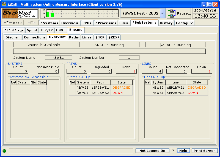The width and height of the screenshot is (220, 157).
Task: Open the top-level Overview tab
Action: click(70, 23)
